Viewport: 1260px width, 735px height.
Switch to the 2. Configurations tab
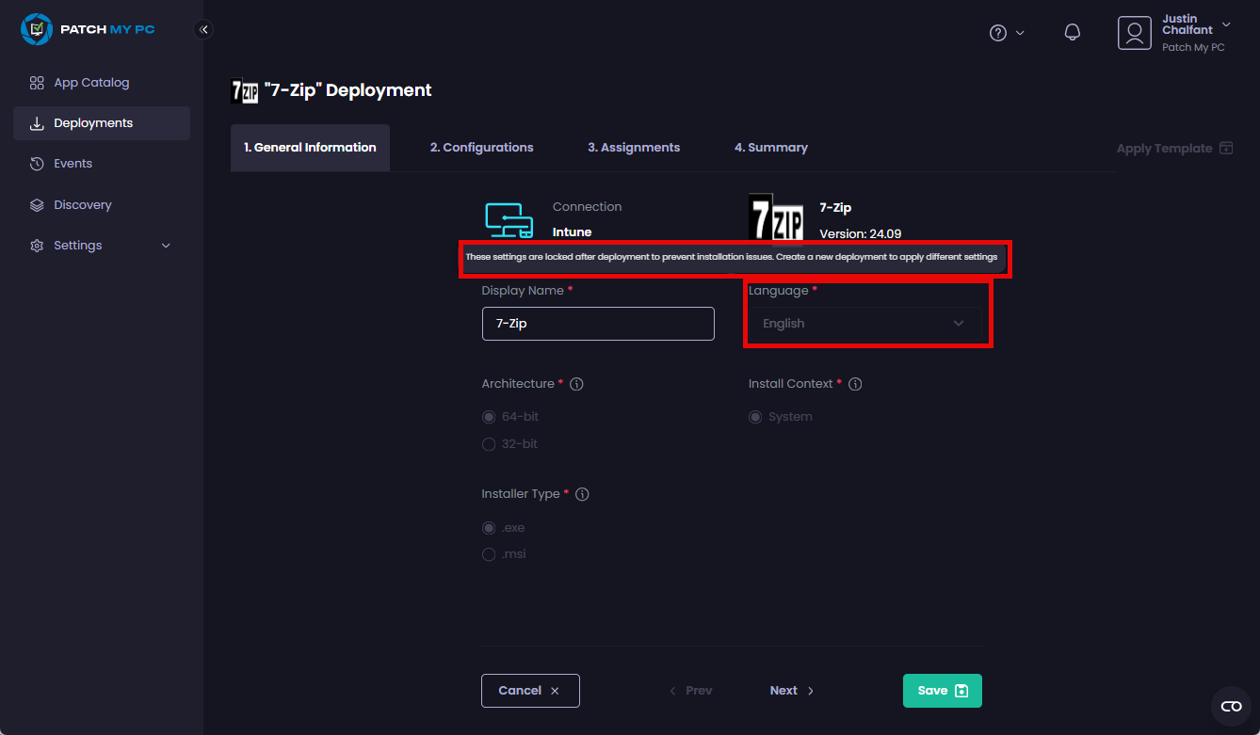(x=481, y=148)
